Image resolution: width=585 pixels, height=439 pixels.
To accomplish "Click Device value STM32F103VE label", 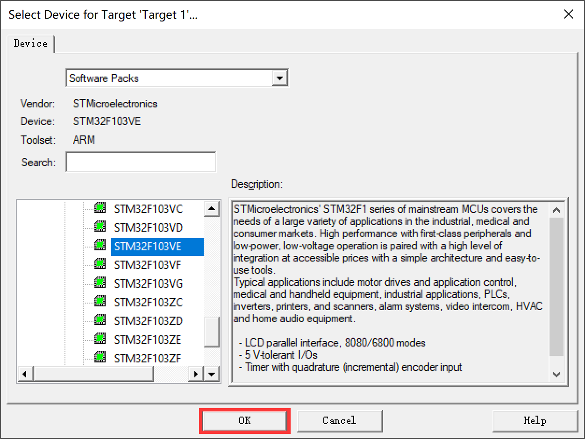I will 107,122.
